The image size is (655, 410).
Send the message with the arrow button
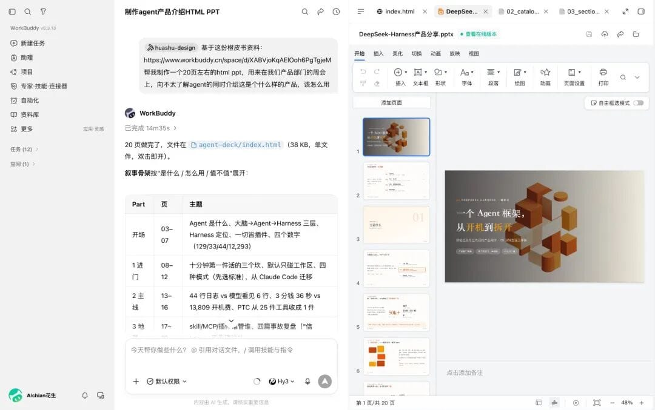pos(325,381)
